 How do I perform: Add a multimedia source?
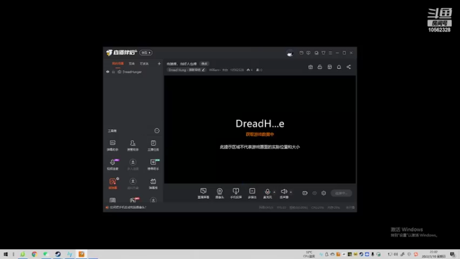point(252,193)
